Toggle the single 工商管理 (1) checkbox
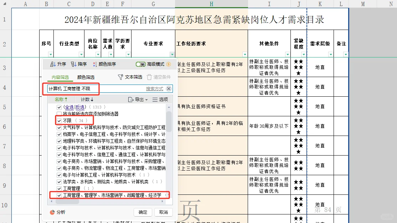This screenshot has height=223, width=397. pyautogui.click(x=59, y=188)
